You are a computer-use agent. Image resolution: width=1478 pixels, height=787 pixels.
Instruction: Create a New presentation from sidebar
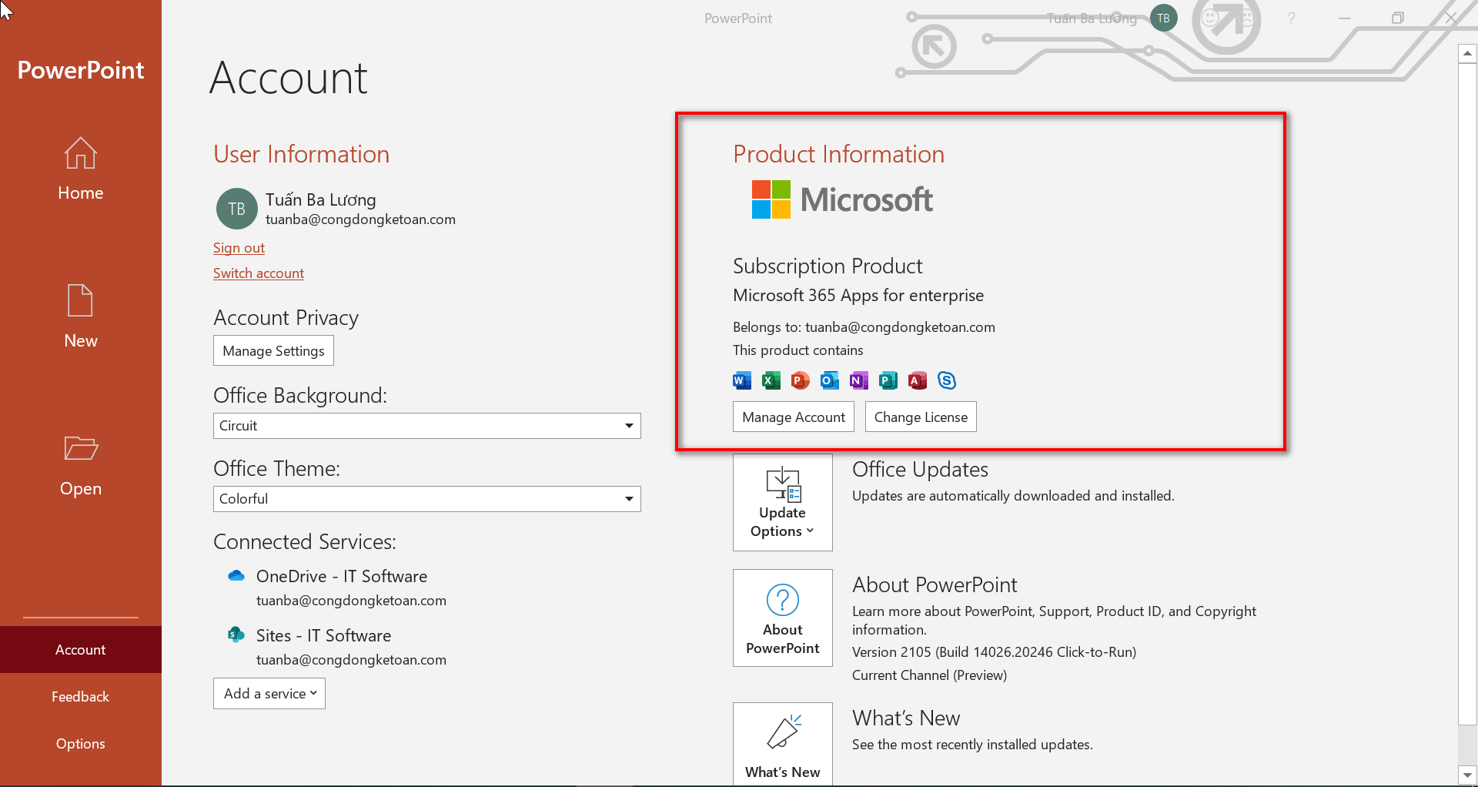point(80,316)
